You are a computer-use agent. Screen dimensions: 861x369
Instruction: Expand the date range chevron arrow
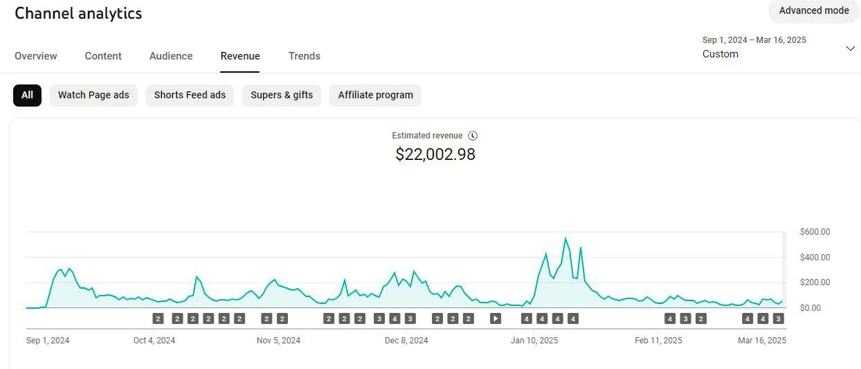point(851,48)
